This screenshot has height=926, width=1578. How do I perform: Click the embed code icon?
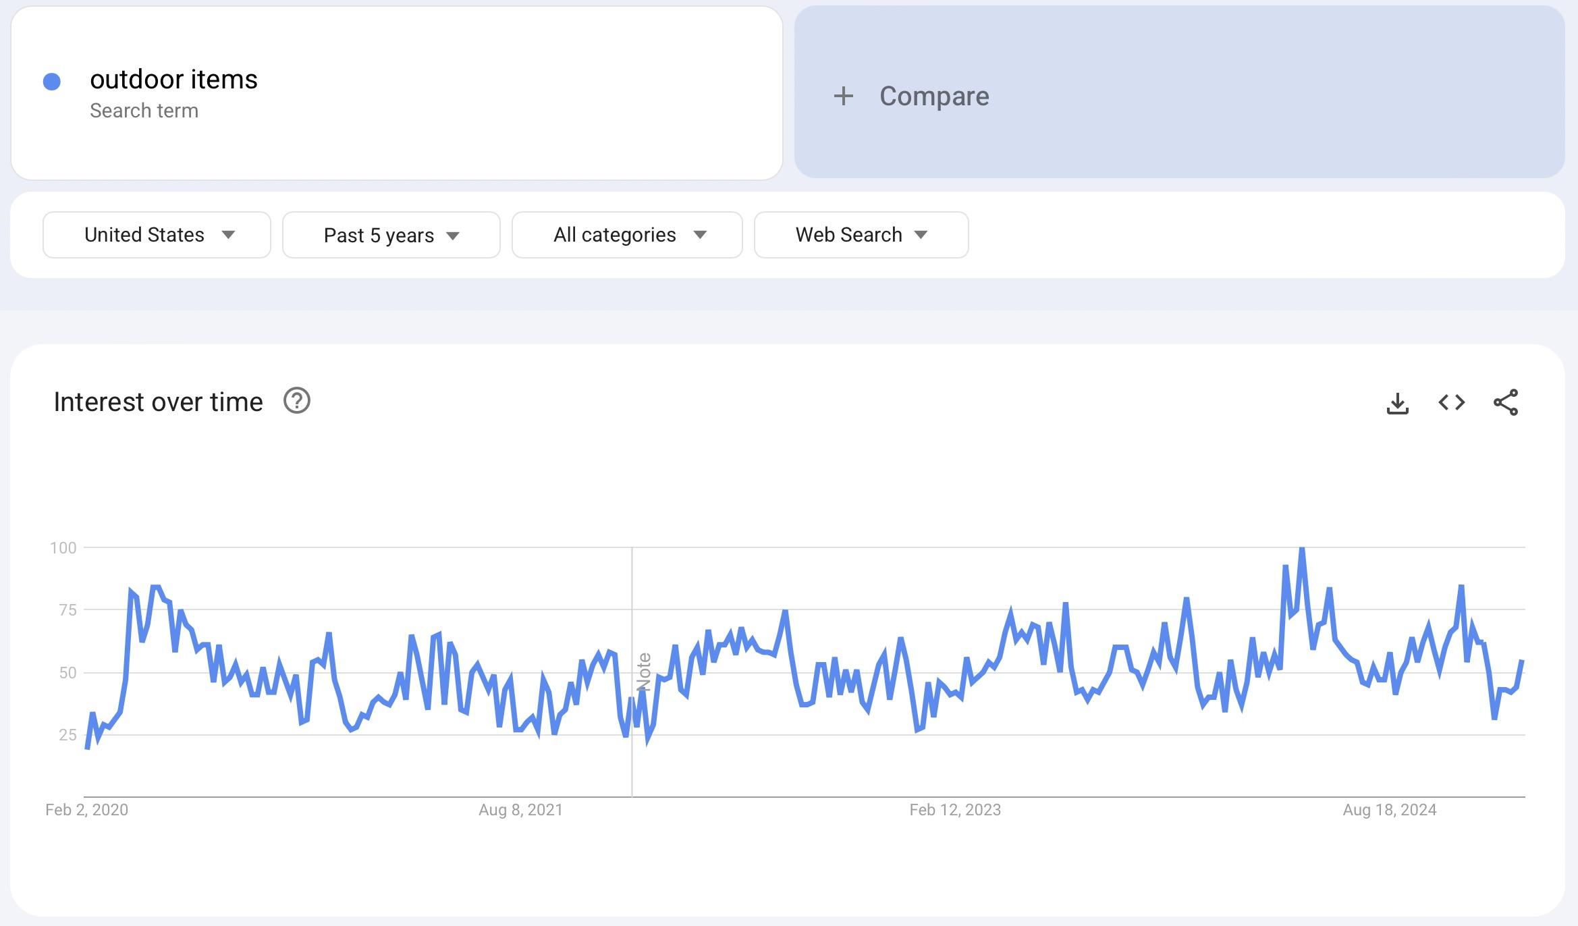[1452, 402]
